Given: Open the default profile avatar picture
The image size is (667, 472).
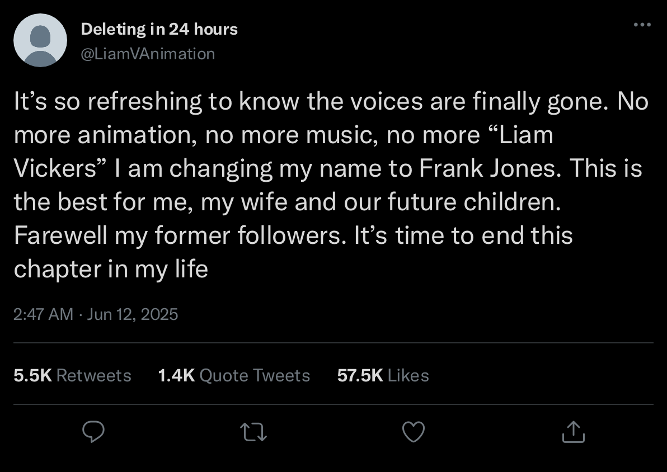Looking at the screenshot, I should click(40, 40).
